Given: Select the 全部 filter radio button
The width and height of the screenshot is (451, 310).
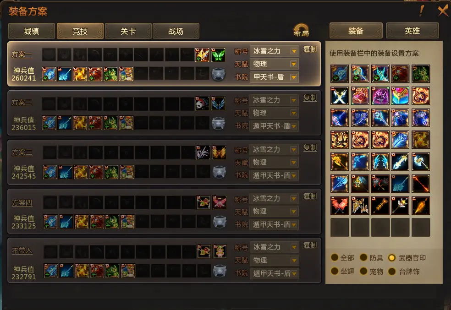Looking at the screenshot, I should click(x=335, y=257).
